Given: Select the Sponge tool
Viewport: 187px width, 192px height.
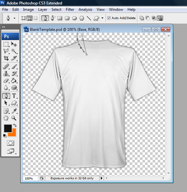Looking at the screenshot, I should click(14, 87).
